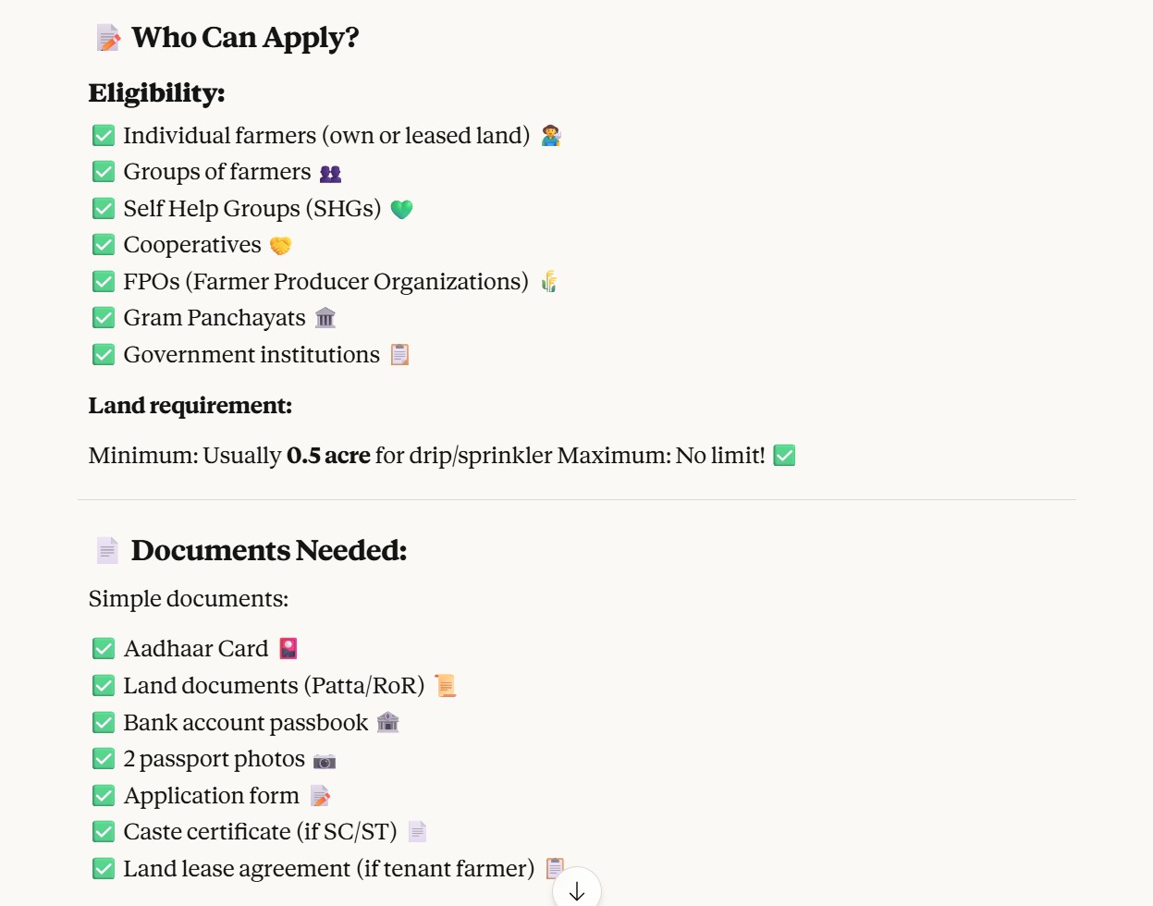The image size is (1153, 906).
Task: Click the crop icon after FPOs line
Action: (549, 282)
